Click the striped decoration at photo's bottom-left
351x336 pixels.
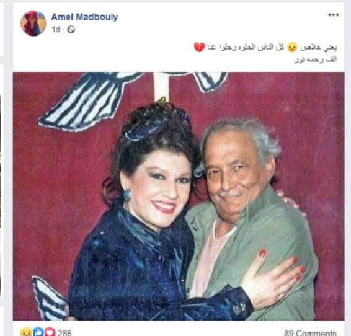pos(50,299)
